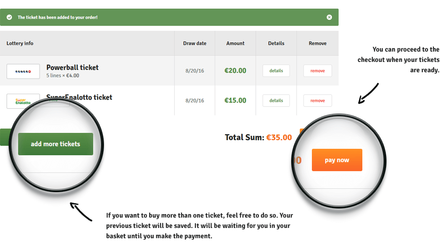Image resolution: width=440 pixels, height=249 pixels.
Task: Open the SuperEnalotto logo thumbnail
Action: coord(23,101)
